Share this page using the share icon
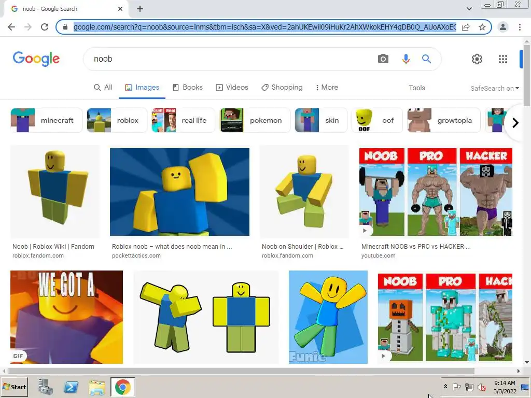This screenshot has width=531, height=398. 466,27
